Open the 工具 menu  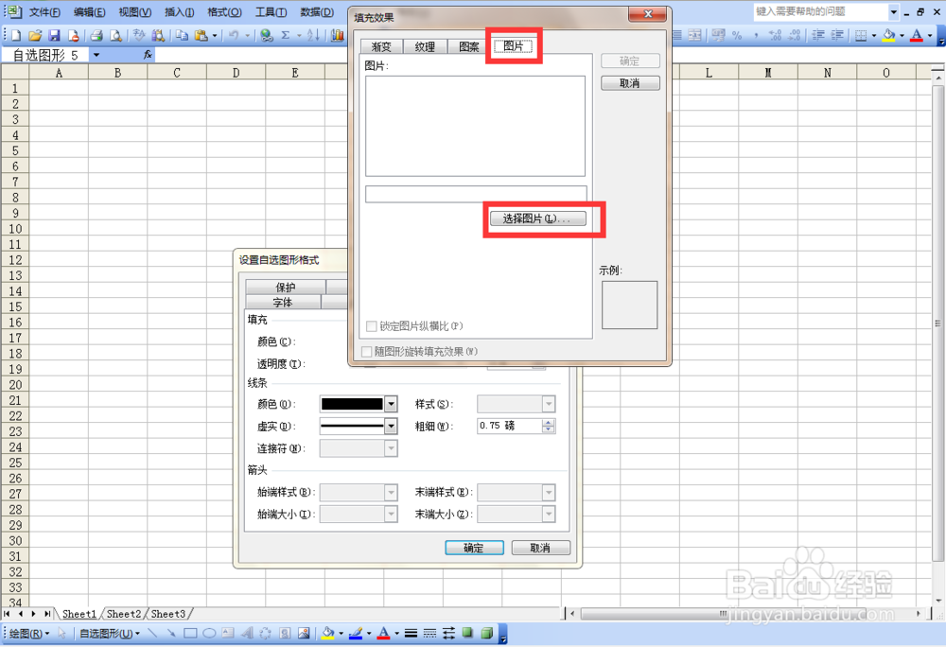click(x=270, y=12)
